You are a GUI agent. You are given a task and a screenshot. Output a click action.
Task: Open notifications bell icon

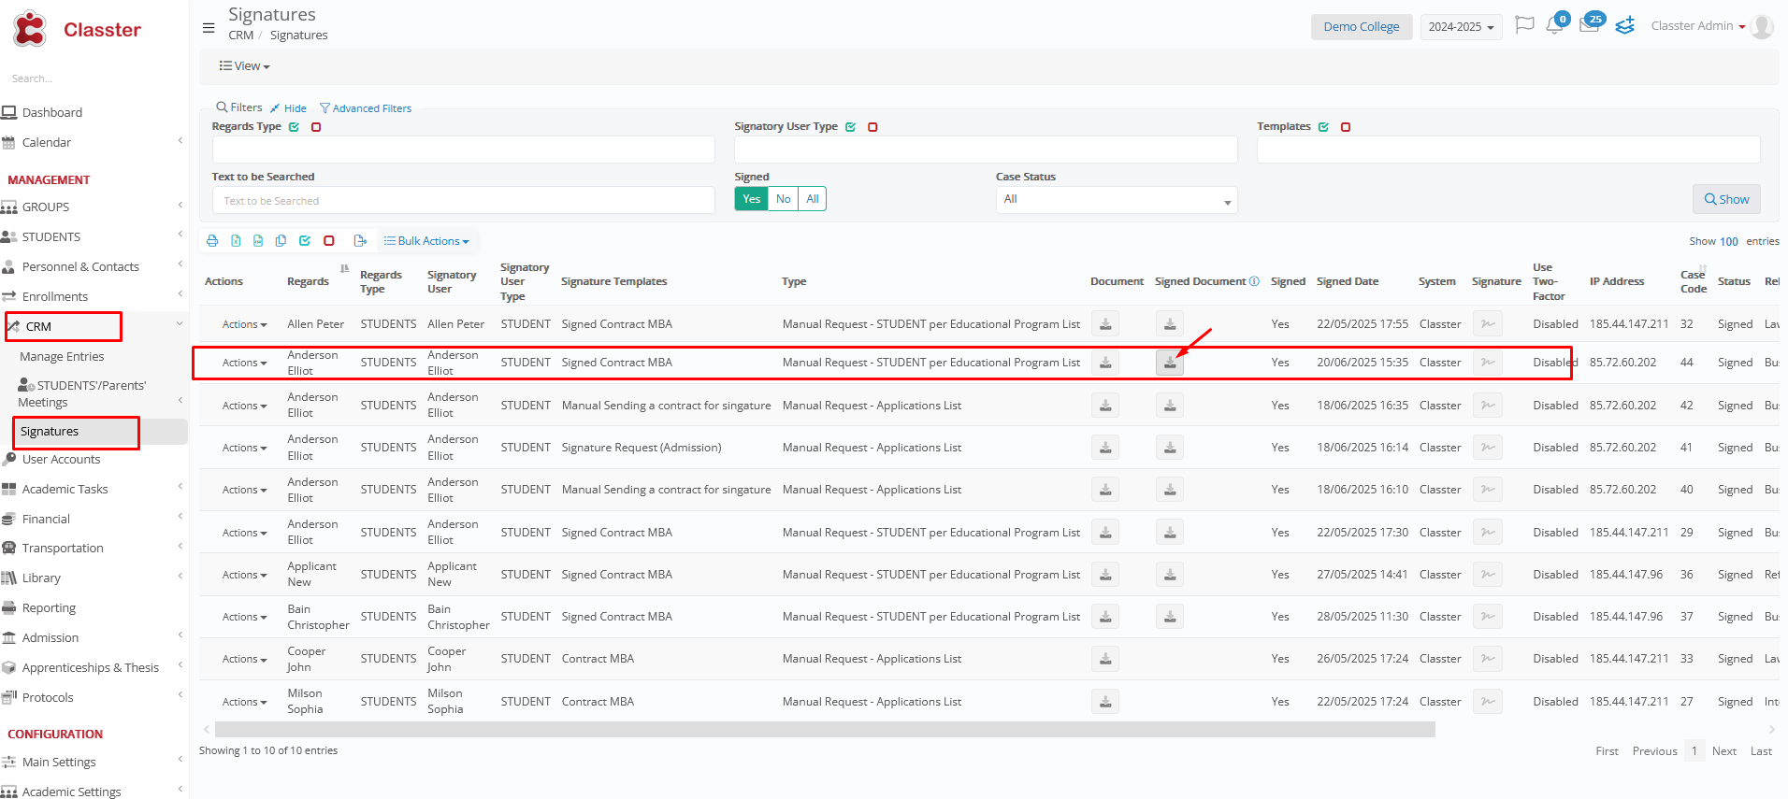[1554, 26]
